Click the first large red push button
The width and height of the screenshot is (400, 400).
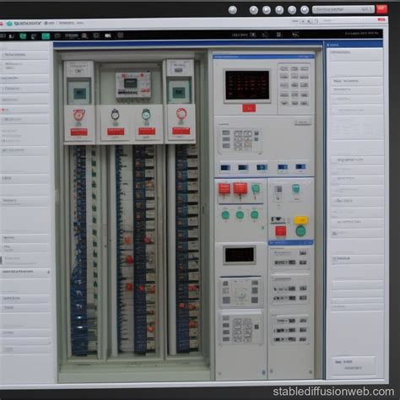pyautogui.click(x=224, y=189)
